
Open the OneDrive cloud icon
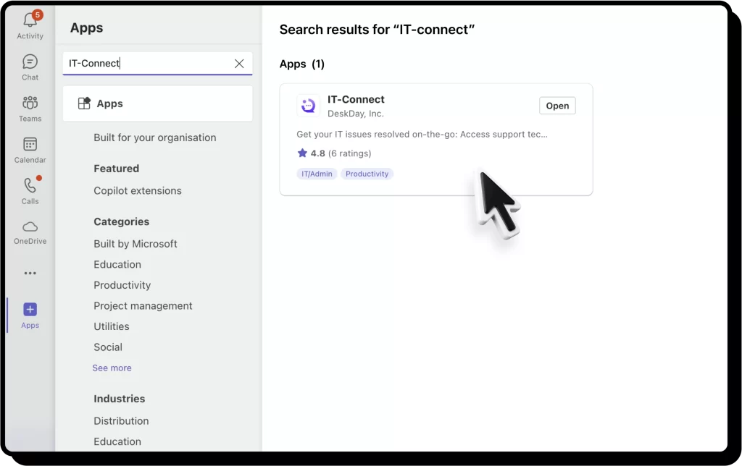[x=30, y=227]
